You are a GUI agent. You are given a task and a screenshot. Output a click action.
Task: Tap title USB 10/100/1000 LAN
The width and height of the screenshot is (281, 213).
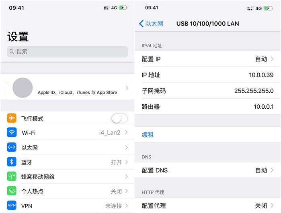coord(207,24)
